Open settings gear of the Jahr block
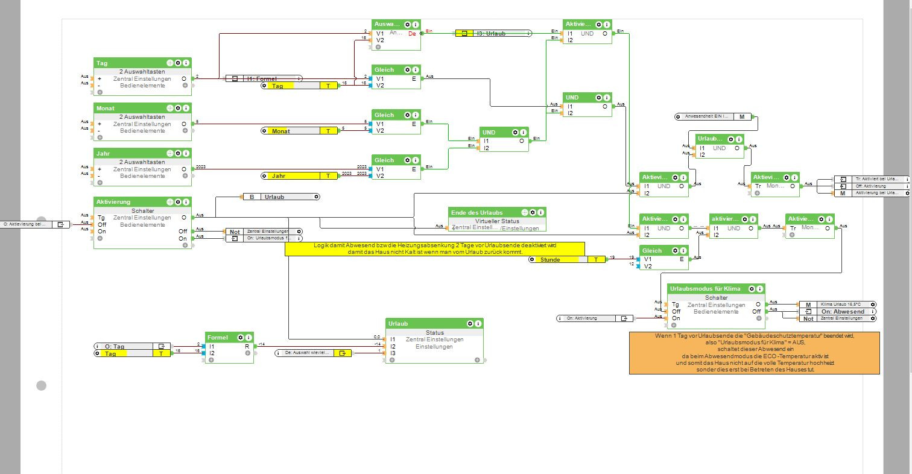The height and width of the screenshot is (474, 912). (x=178, y=153)
